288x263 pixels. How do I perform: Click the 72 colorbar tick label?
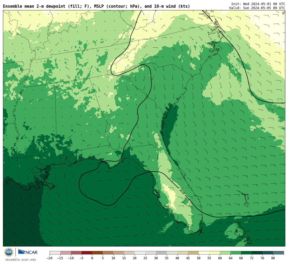pyautogui.click(x=252, y=258)
